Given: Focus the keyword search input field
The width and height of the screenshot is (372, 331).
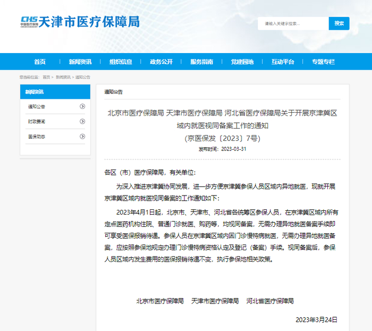Looking at the screenshot, I should [x=293, y=23].
